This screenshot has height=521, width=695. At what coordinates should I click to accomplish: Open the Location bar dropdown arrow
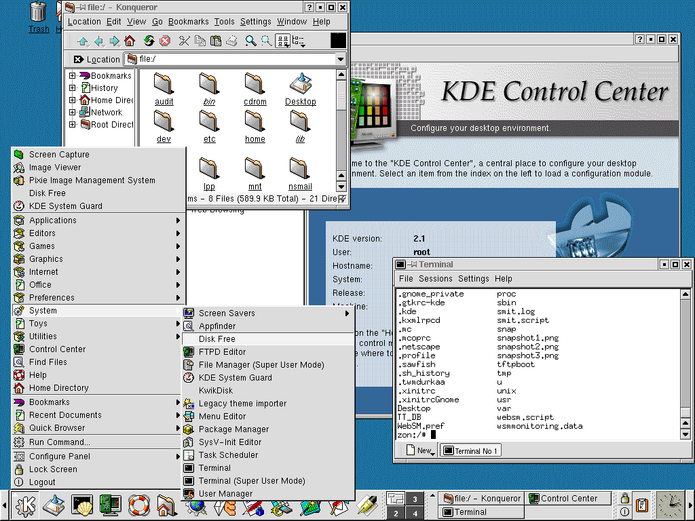click(x=341, y=59)
